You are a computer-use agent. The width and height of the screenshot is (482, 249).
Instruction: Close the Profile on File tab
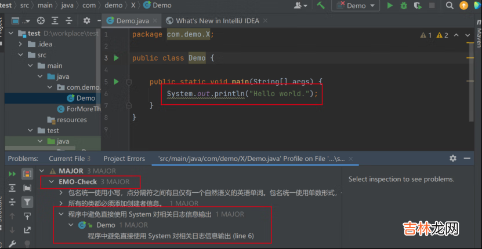[350, 159]
